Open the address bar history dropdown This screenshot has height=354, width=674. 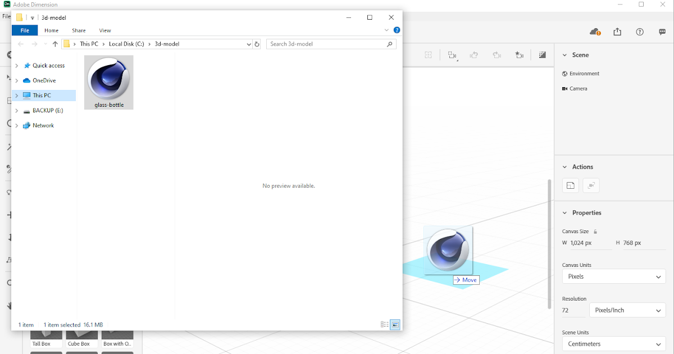point(249,44)
